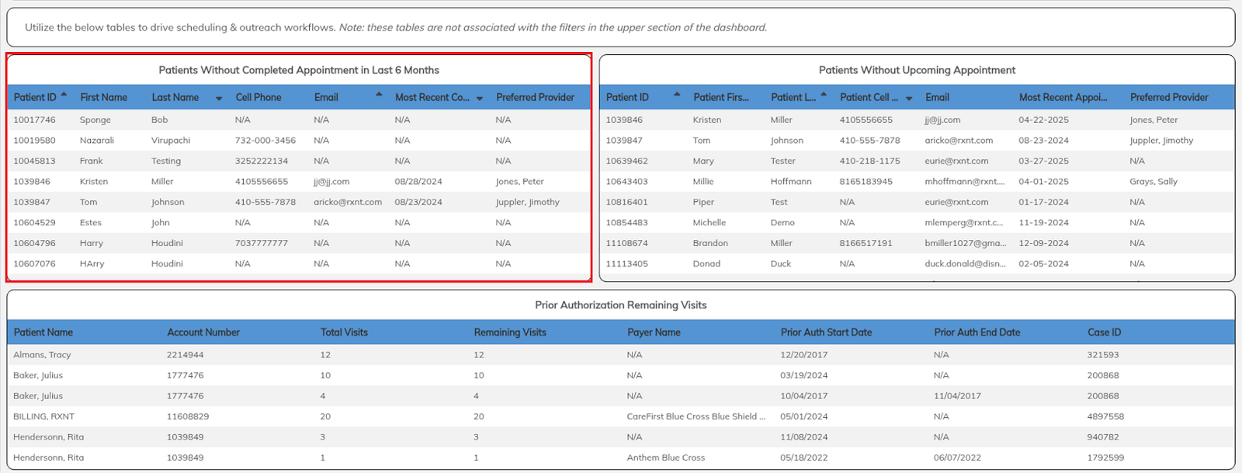Click provider Grays, Sally
The width and height of the screenshot is (1242, 473).
pyautogui.click(x=1154, y=182)
